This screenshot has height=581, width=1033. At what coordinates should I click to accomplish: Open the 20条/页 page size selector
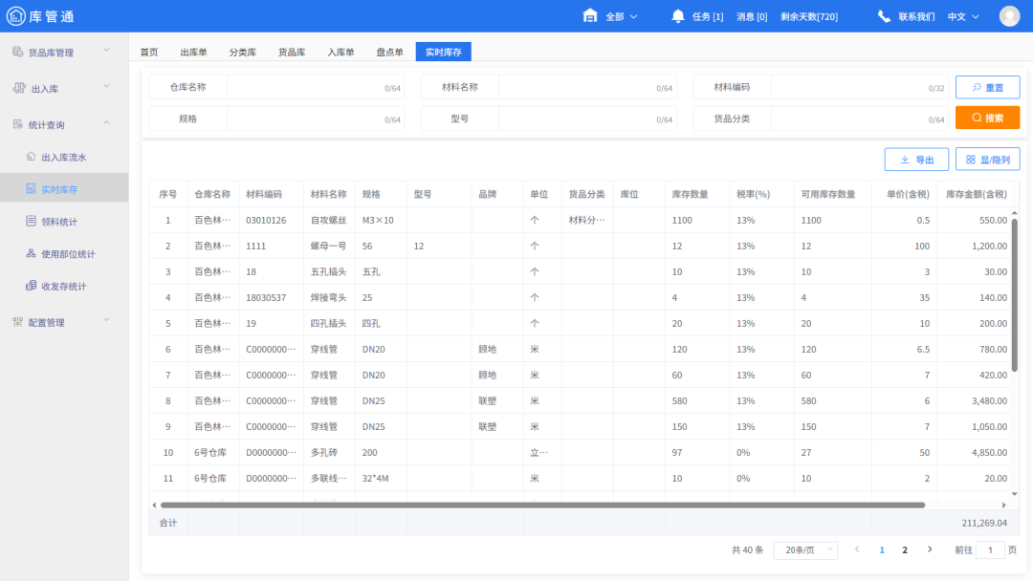(x=805, y=549)
